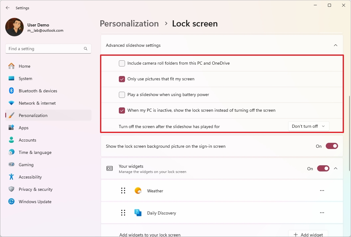Select Privacy & security in sidebar
The width and height of the screenshot is (351, 237).
[x=35, y=189]
